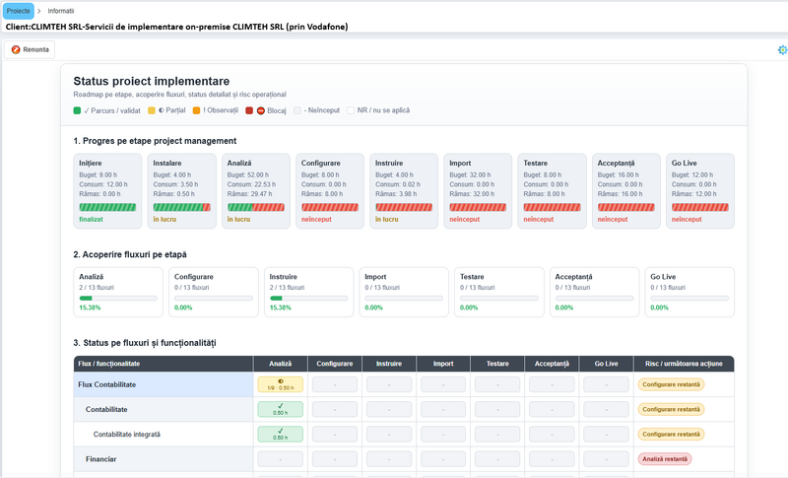This screenshot has height=478, width=788.
Task: Click Analiză coverage 15.38% value
Action: pyautogui.click(x=90, y=307)
